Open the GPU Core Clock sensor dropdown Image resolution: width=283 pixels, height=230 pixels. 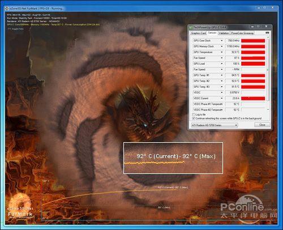click(222, 41)
